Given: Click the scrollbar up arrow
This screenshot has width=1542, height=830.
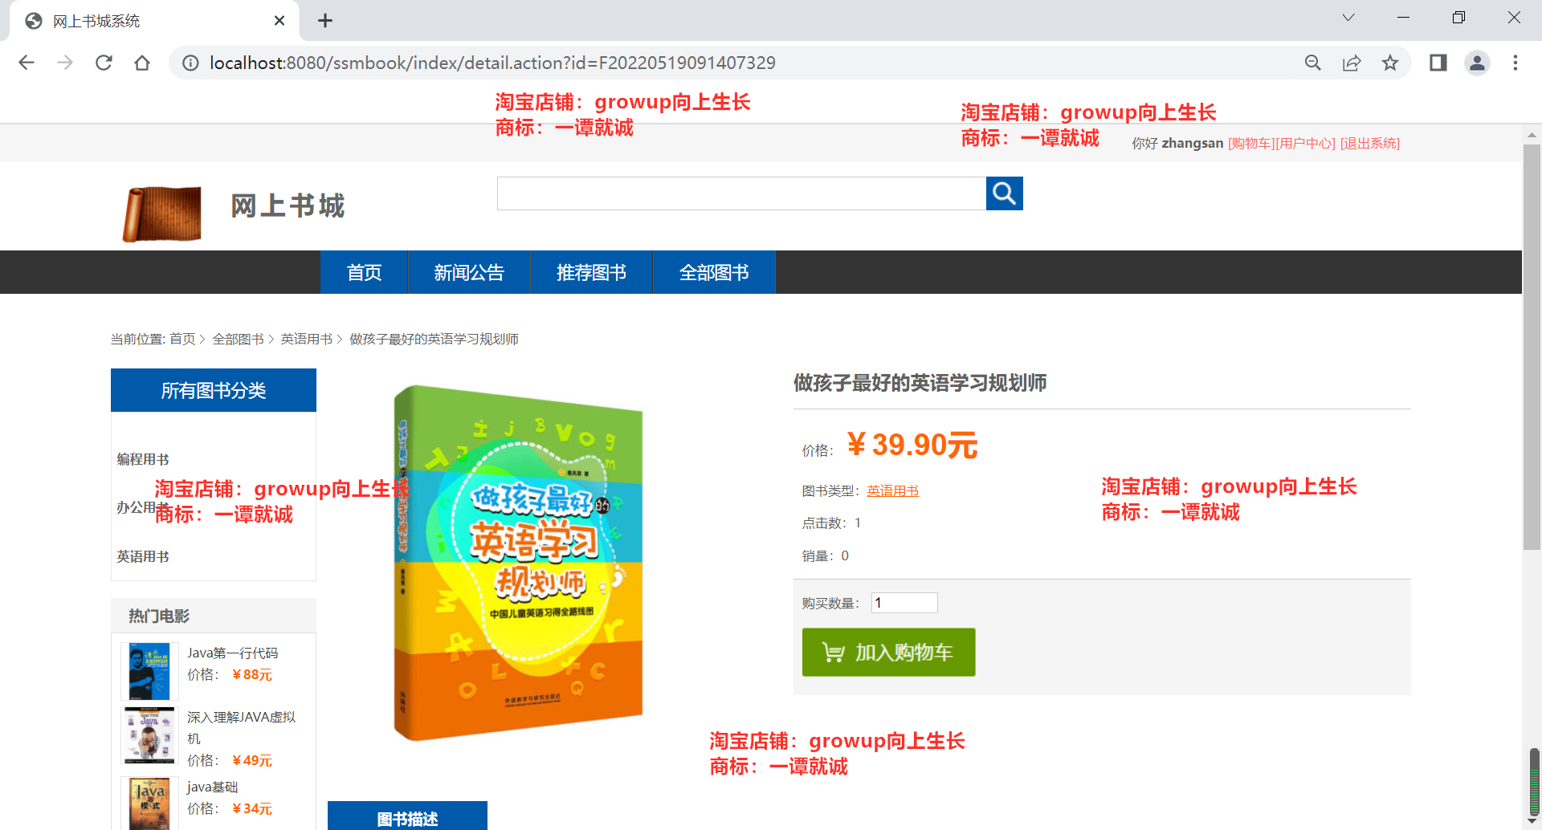Looking at the screenshot, I should tap(1532, 135).
